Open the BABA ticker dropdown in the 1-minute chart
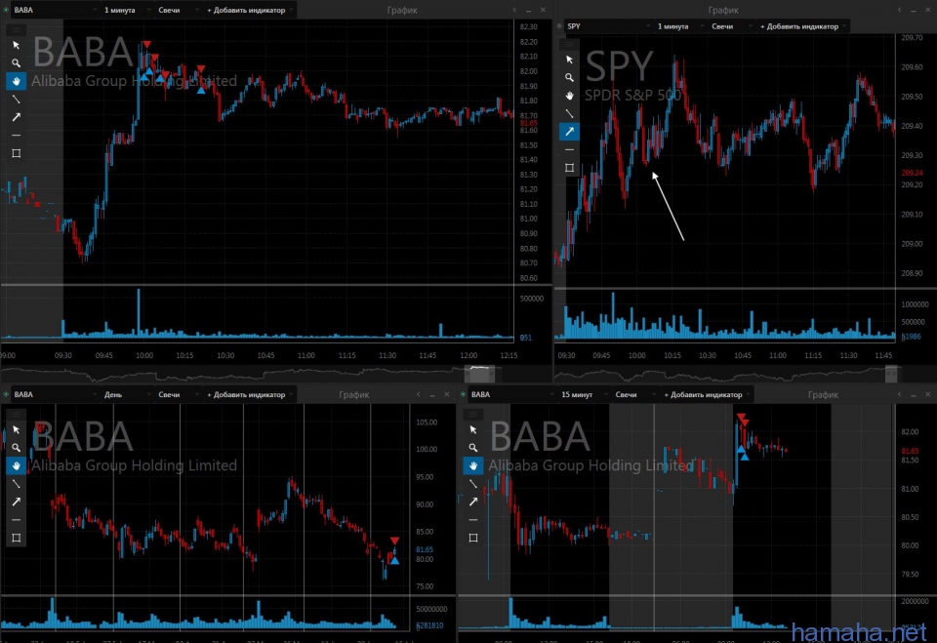 pos(55,10)
